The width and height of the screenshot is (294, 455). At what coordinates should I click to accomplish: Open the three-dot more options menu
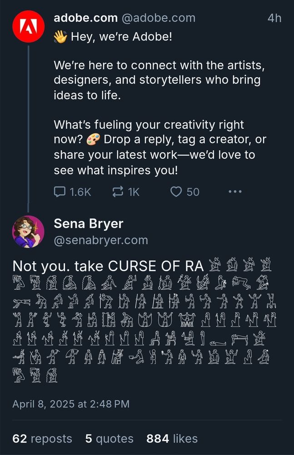234,192
